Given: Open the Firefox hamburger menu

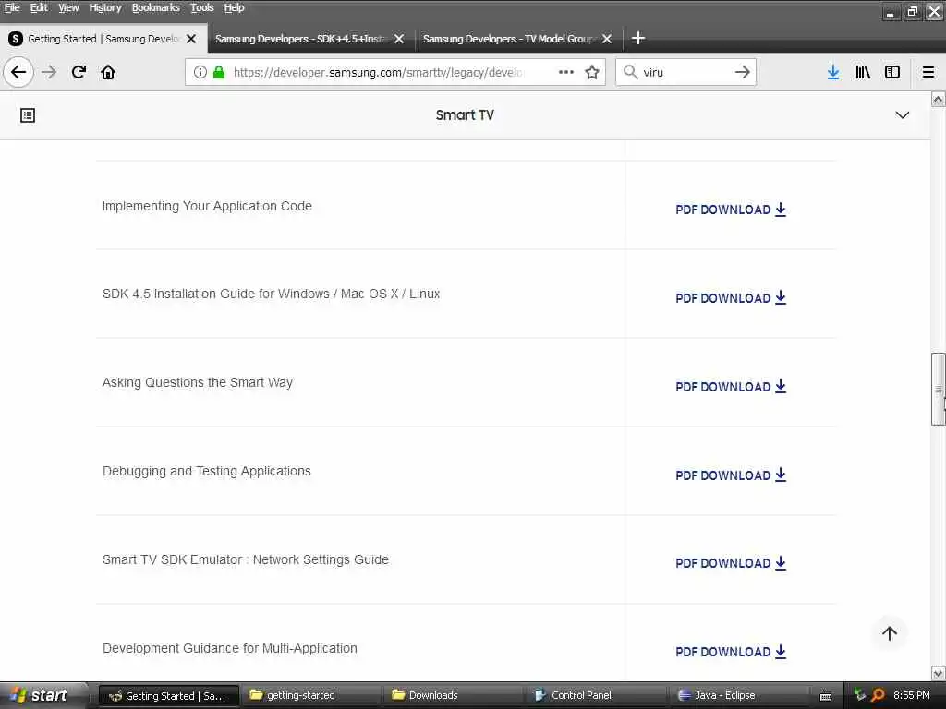Looking at the screenshot, I should point(928,72).
